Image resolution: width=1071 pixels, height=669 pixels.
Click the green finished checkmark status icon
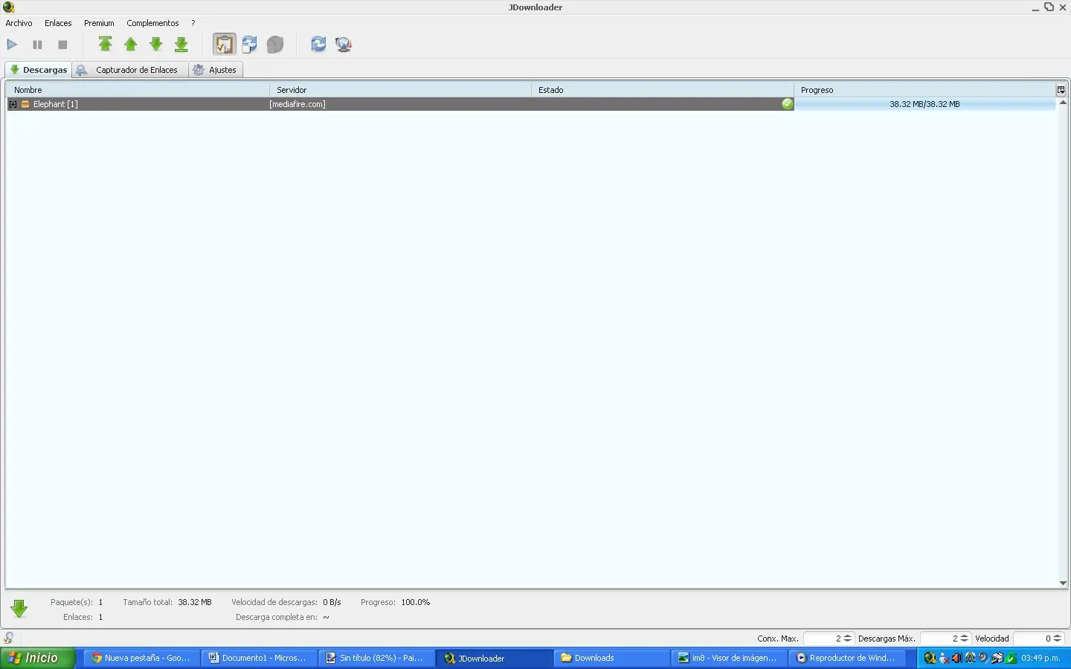[787, 104]
